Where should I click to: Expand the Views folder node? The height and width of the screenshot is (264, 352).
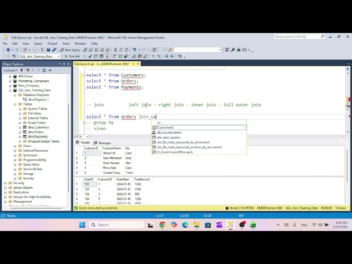point(15,146)
